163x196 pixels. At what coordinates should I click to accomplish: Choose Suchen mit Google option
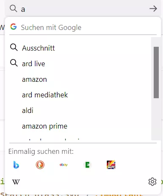(x=83, y=27)
